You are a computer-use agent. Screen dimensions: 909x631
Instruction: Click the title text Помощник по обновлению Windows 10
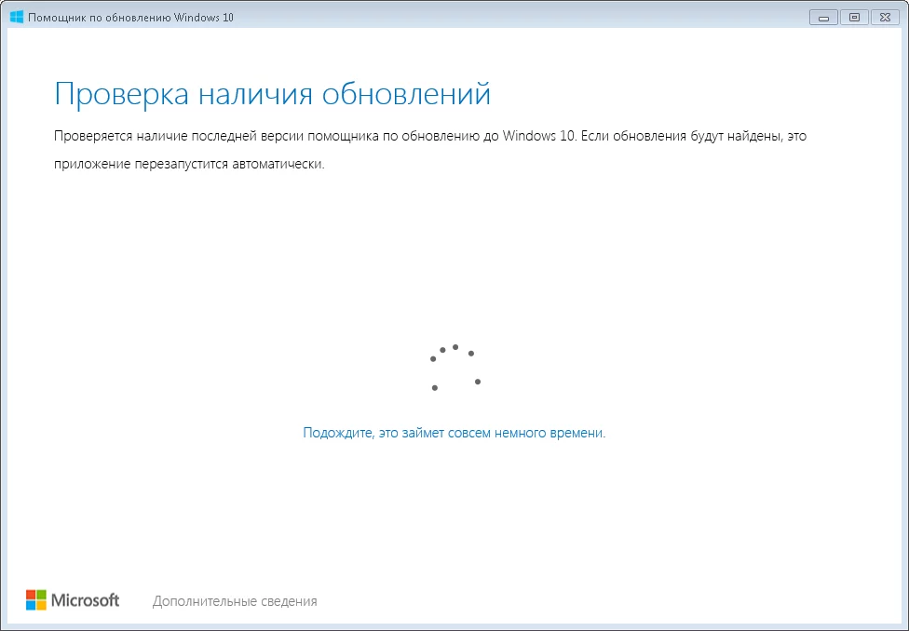(130, 18)
